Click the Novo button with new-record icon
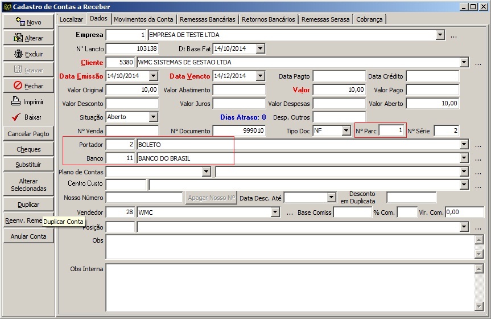The image size is (491, 319). pyautogui.click(x=28, y=22)
